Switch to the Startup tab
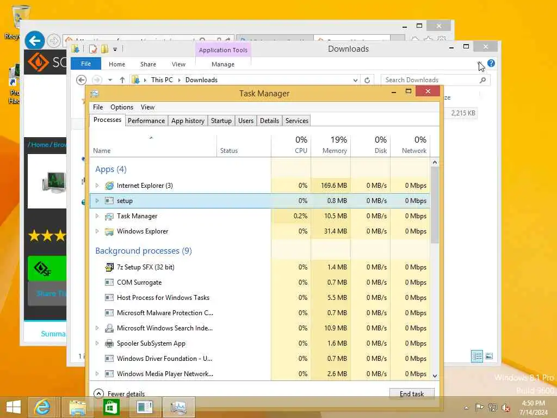The height and width of the screenshot is (418, 557). click(x=221, y=121)
